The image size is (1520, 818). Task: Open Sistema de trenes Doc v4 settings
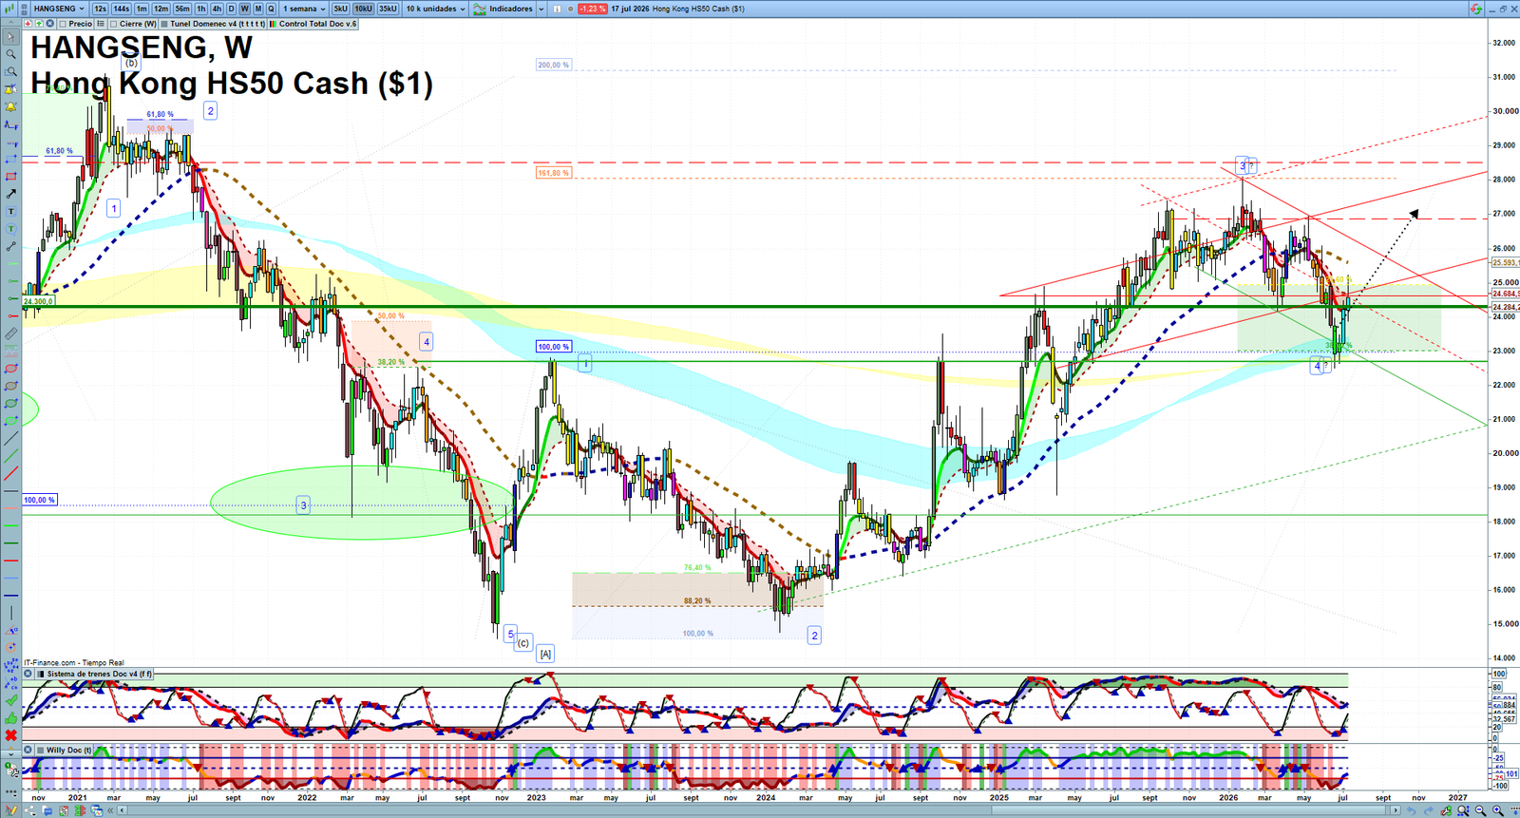click(92, 674)
